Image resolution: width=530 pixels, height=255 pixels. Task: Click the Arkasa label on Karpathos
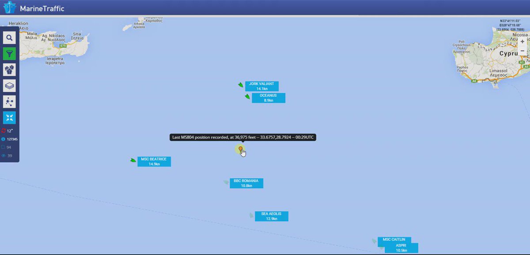pos(139,25)
